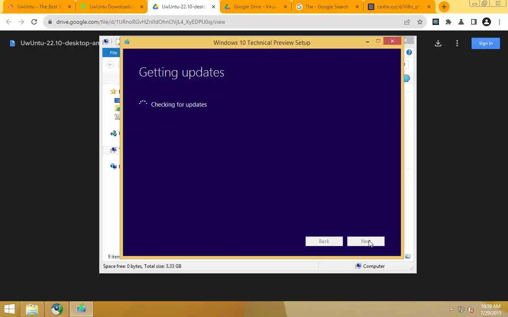Click the Sign In button
The image size is (508, 317).
[486, 43]
